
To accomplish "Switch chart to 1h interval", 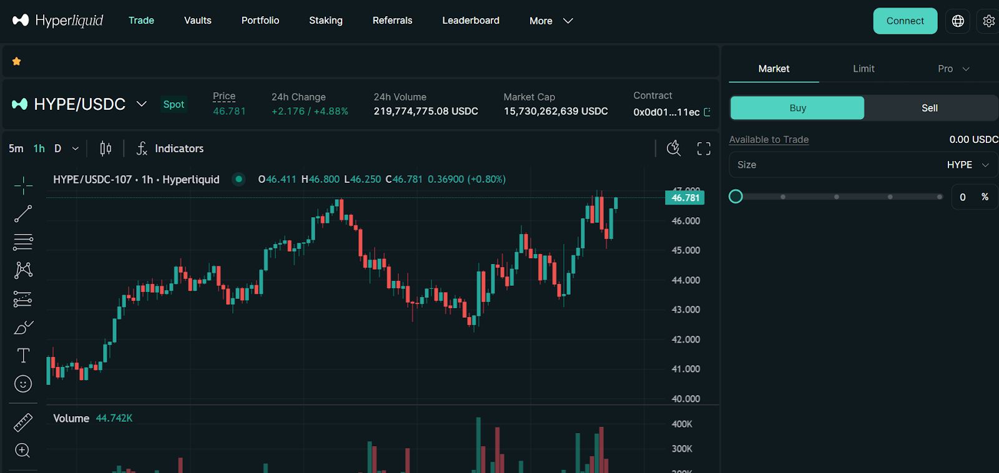I will coord(39,149).
